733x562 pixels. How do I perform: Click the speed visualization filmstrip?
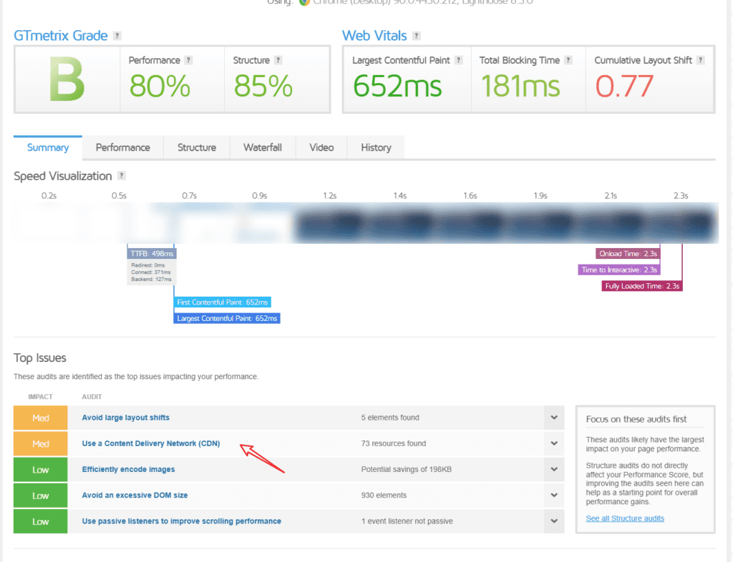click(x=366, y=222)
